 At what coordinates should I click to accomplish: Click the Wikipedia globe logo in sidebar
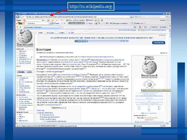[25, 37]
